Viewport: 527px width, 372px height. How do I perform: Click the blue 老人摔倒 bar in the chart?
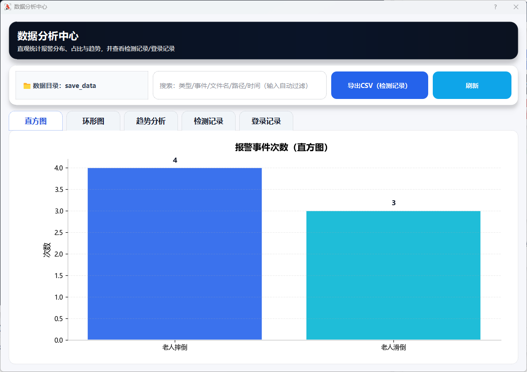[x=175, y=254]
